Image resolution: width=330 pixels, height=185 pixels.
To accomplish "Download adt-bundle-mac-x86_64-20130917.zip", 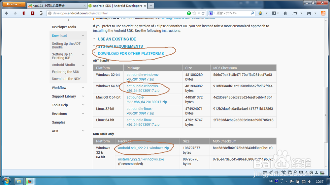I will coord(147,99).
